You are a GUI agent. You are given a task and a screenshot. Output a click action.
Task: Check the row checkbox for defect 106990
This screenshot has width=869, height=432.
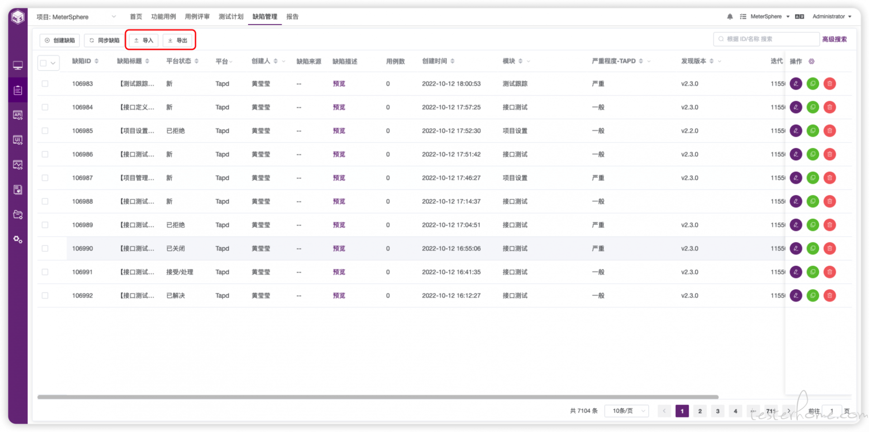pos(45,248)
